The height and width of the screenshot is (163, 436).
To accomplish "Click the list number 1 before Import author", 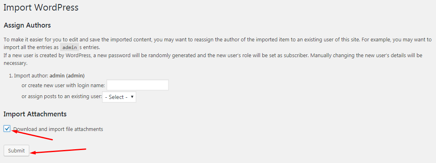I will coord(10,75).
